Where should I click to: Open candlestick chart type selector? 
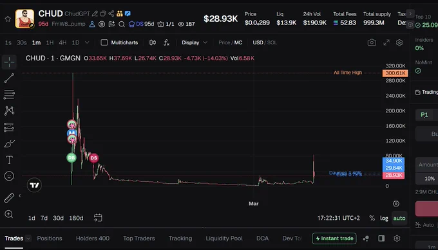(x=153, y=42)
